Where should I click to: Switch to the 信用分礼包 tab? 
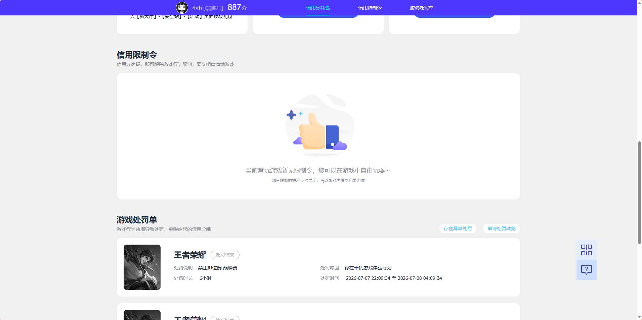[x=318, y=8]
